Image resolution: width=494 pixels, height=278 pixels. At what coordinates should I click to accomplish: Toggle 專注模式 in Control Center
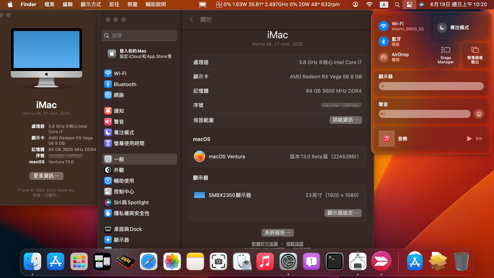(442, 28)
